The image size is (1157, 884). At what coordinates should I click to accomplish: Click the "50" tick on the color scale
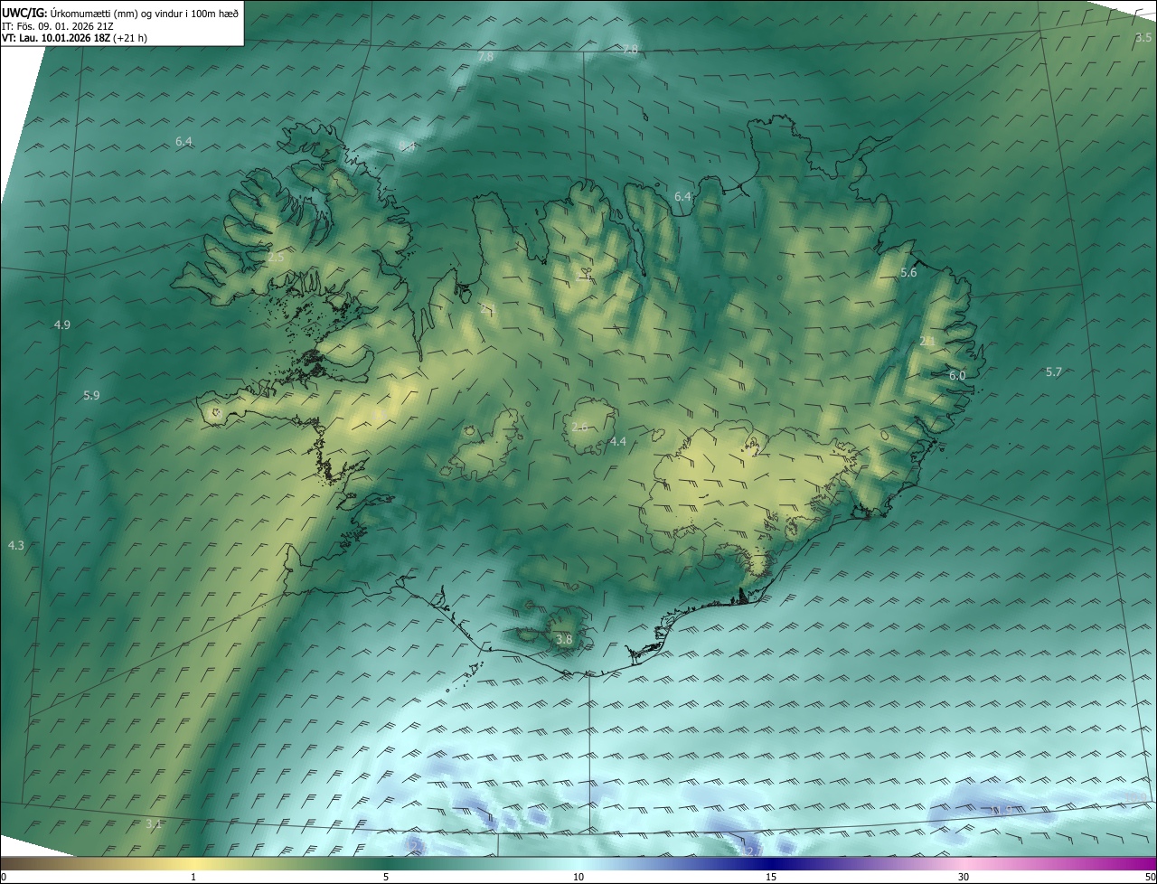pyautogui.click(x=1150, y=877)
